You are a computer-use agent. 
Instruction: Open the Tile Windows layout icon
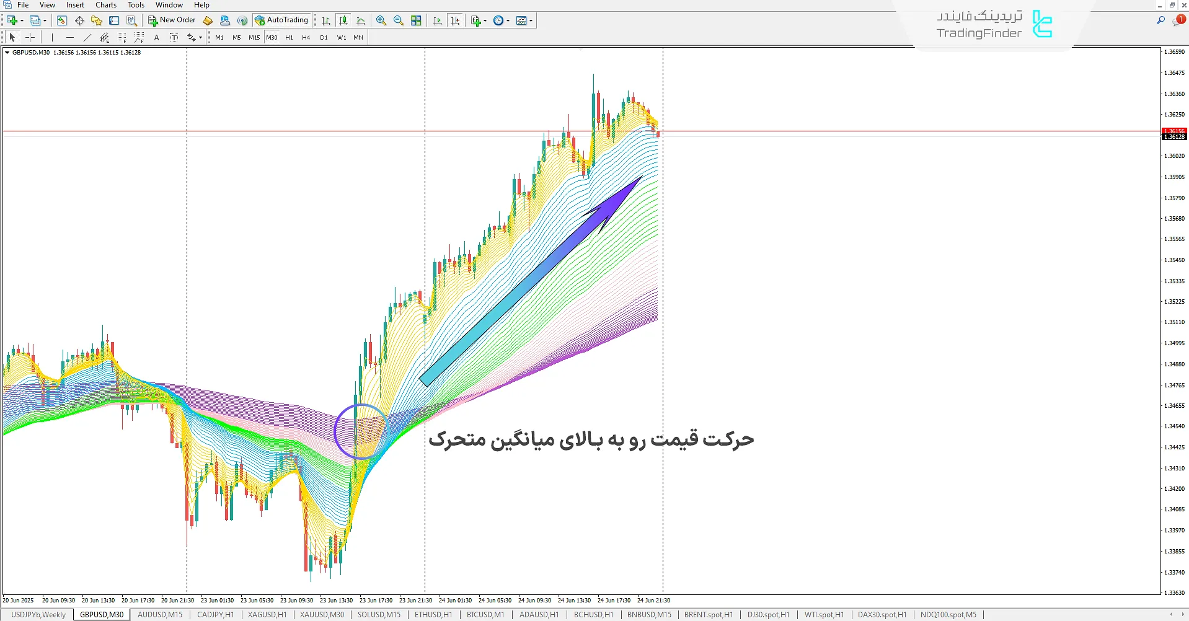[416, 20]
